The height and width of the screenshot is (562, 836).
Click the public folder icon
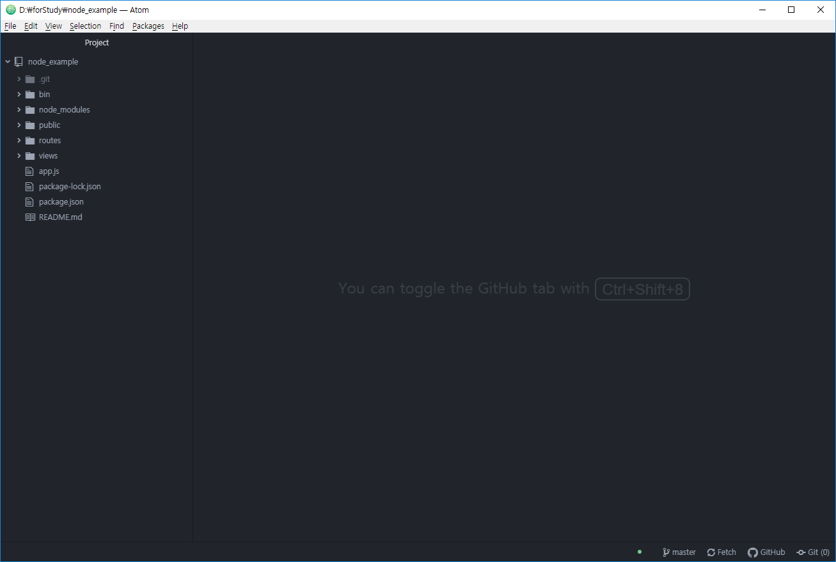pos(30,125)
